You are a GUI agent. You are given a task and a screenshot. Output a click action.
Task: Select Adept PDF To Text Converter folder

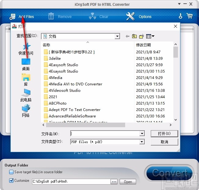tap(74, 110)
